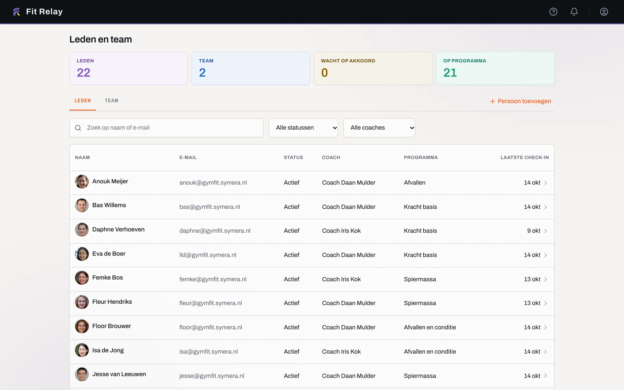624x390 pixels.
Task: Open the Alle statussen dropdown
Action: point(303,128)
